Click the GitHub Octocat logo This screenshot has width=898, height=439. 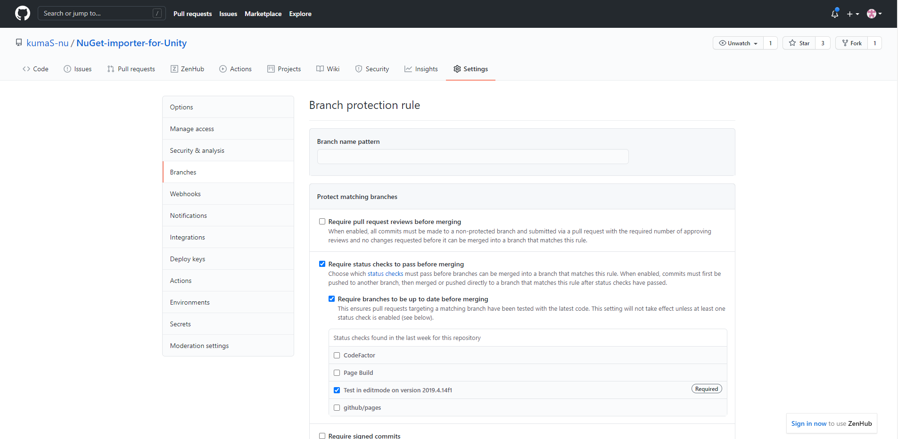tap(22, 13)
